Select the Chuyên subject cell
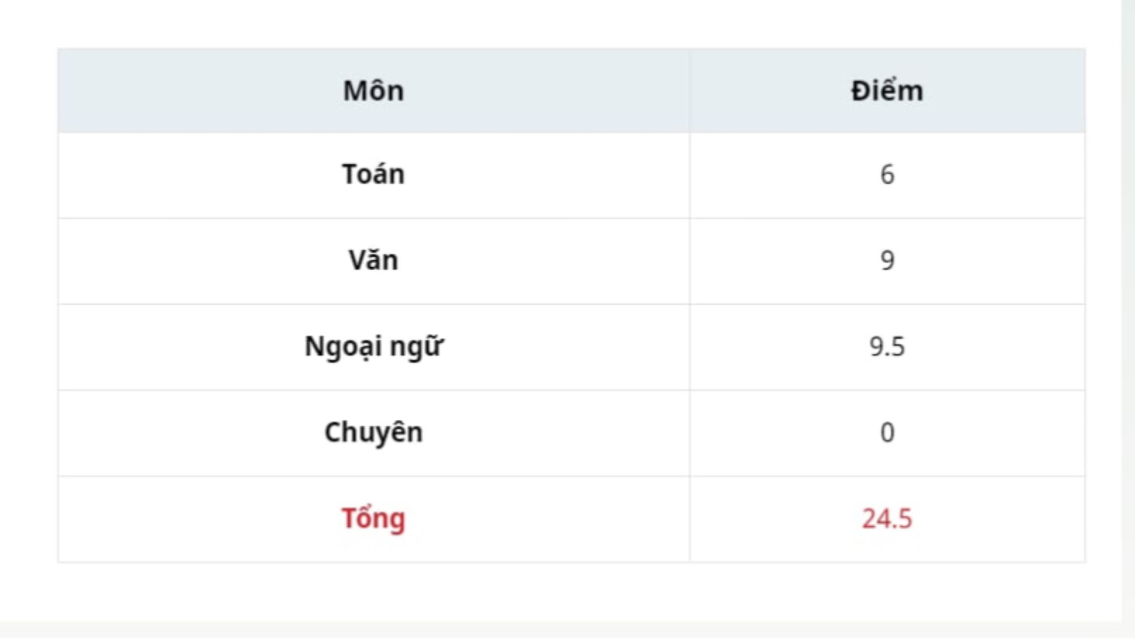 pos(373,432)
